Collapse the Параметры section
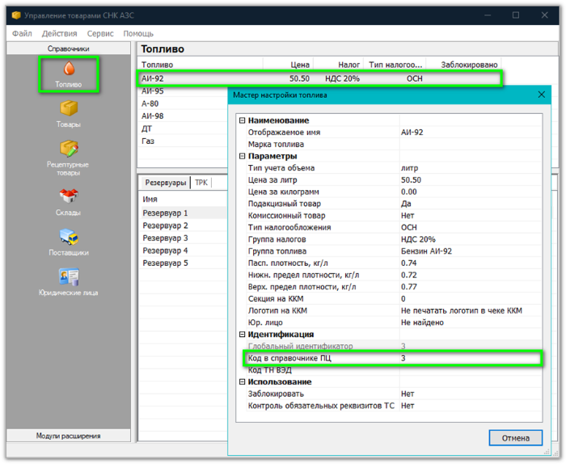Viewport: 566px width, 464px height. click(242, 156)
